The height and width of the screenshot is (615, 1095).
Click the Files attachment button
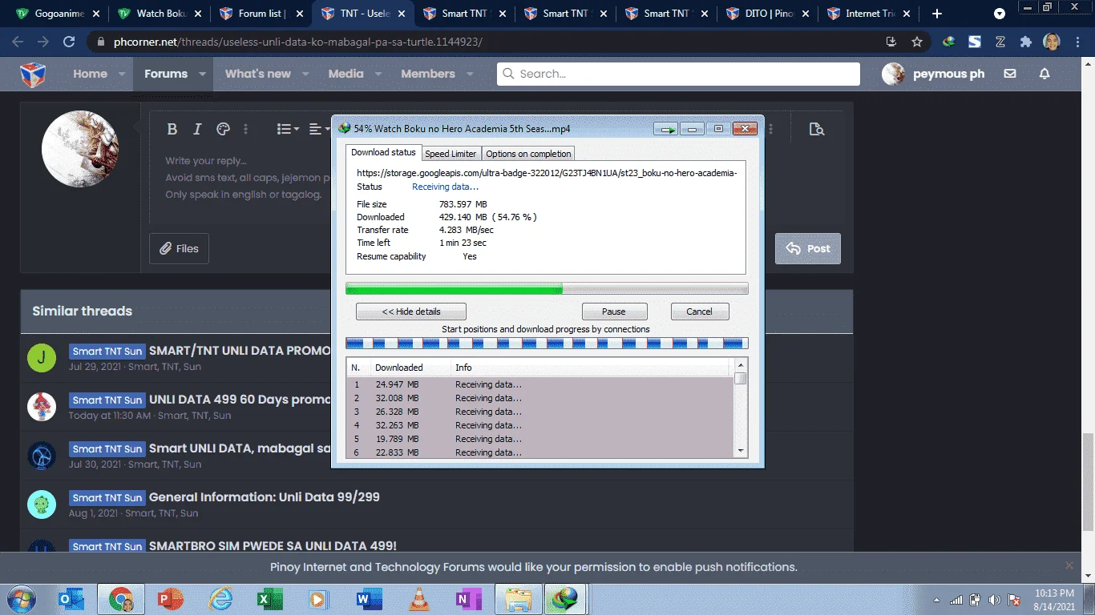(x=179, y=248)
